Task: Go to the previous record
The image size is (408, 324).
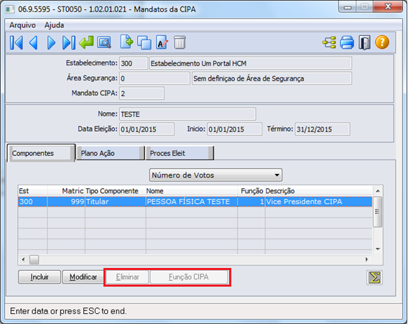Action: tap(34, 42)
